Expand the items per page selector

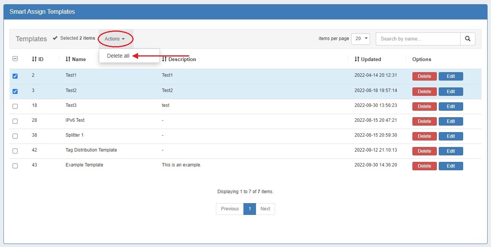tap(361, 39)
